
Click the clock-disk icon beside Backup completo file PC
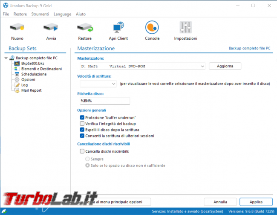click(12, 58)
